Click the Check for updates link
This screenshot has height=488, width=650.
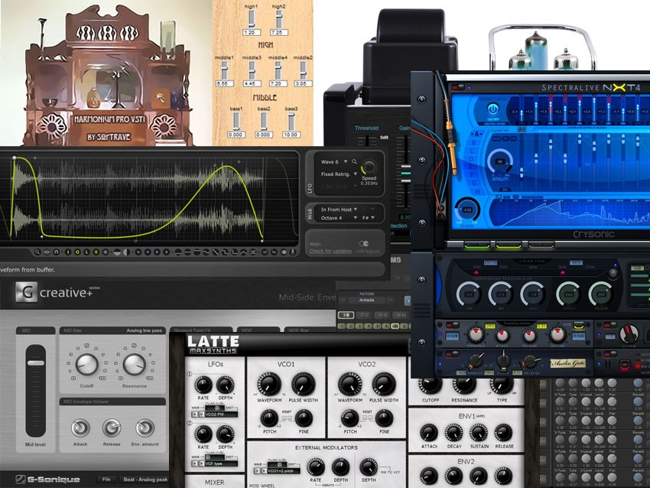coord(331,249)
